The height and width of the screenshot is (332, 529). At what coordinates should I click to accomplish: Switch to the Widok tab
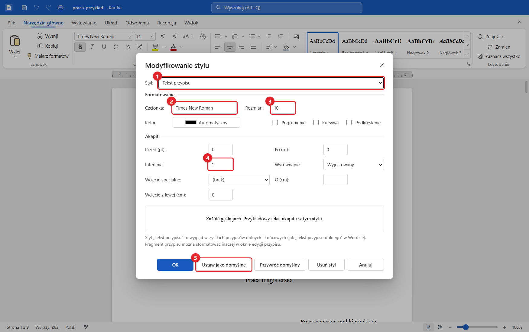tap(191, 23)
